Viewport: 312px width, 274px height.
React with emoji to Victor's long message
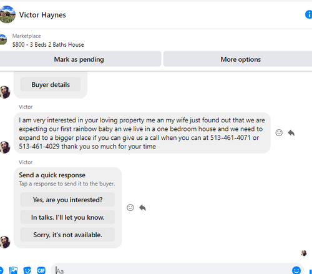click(x=279, y=132)
